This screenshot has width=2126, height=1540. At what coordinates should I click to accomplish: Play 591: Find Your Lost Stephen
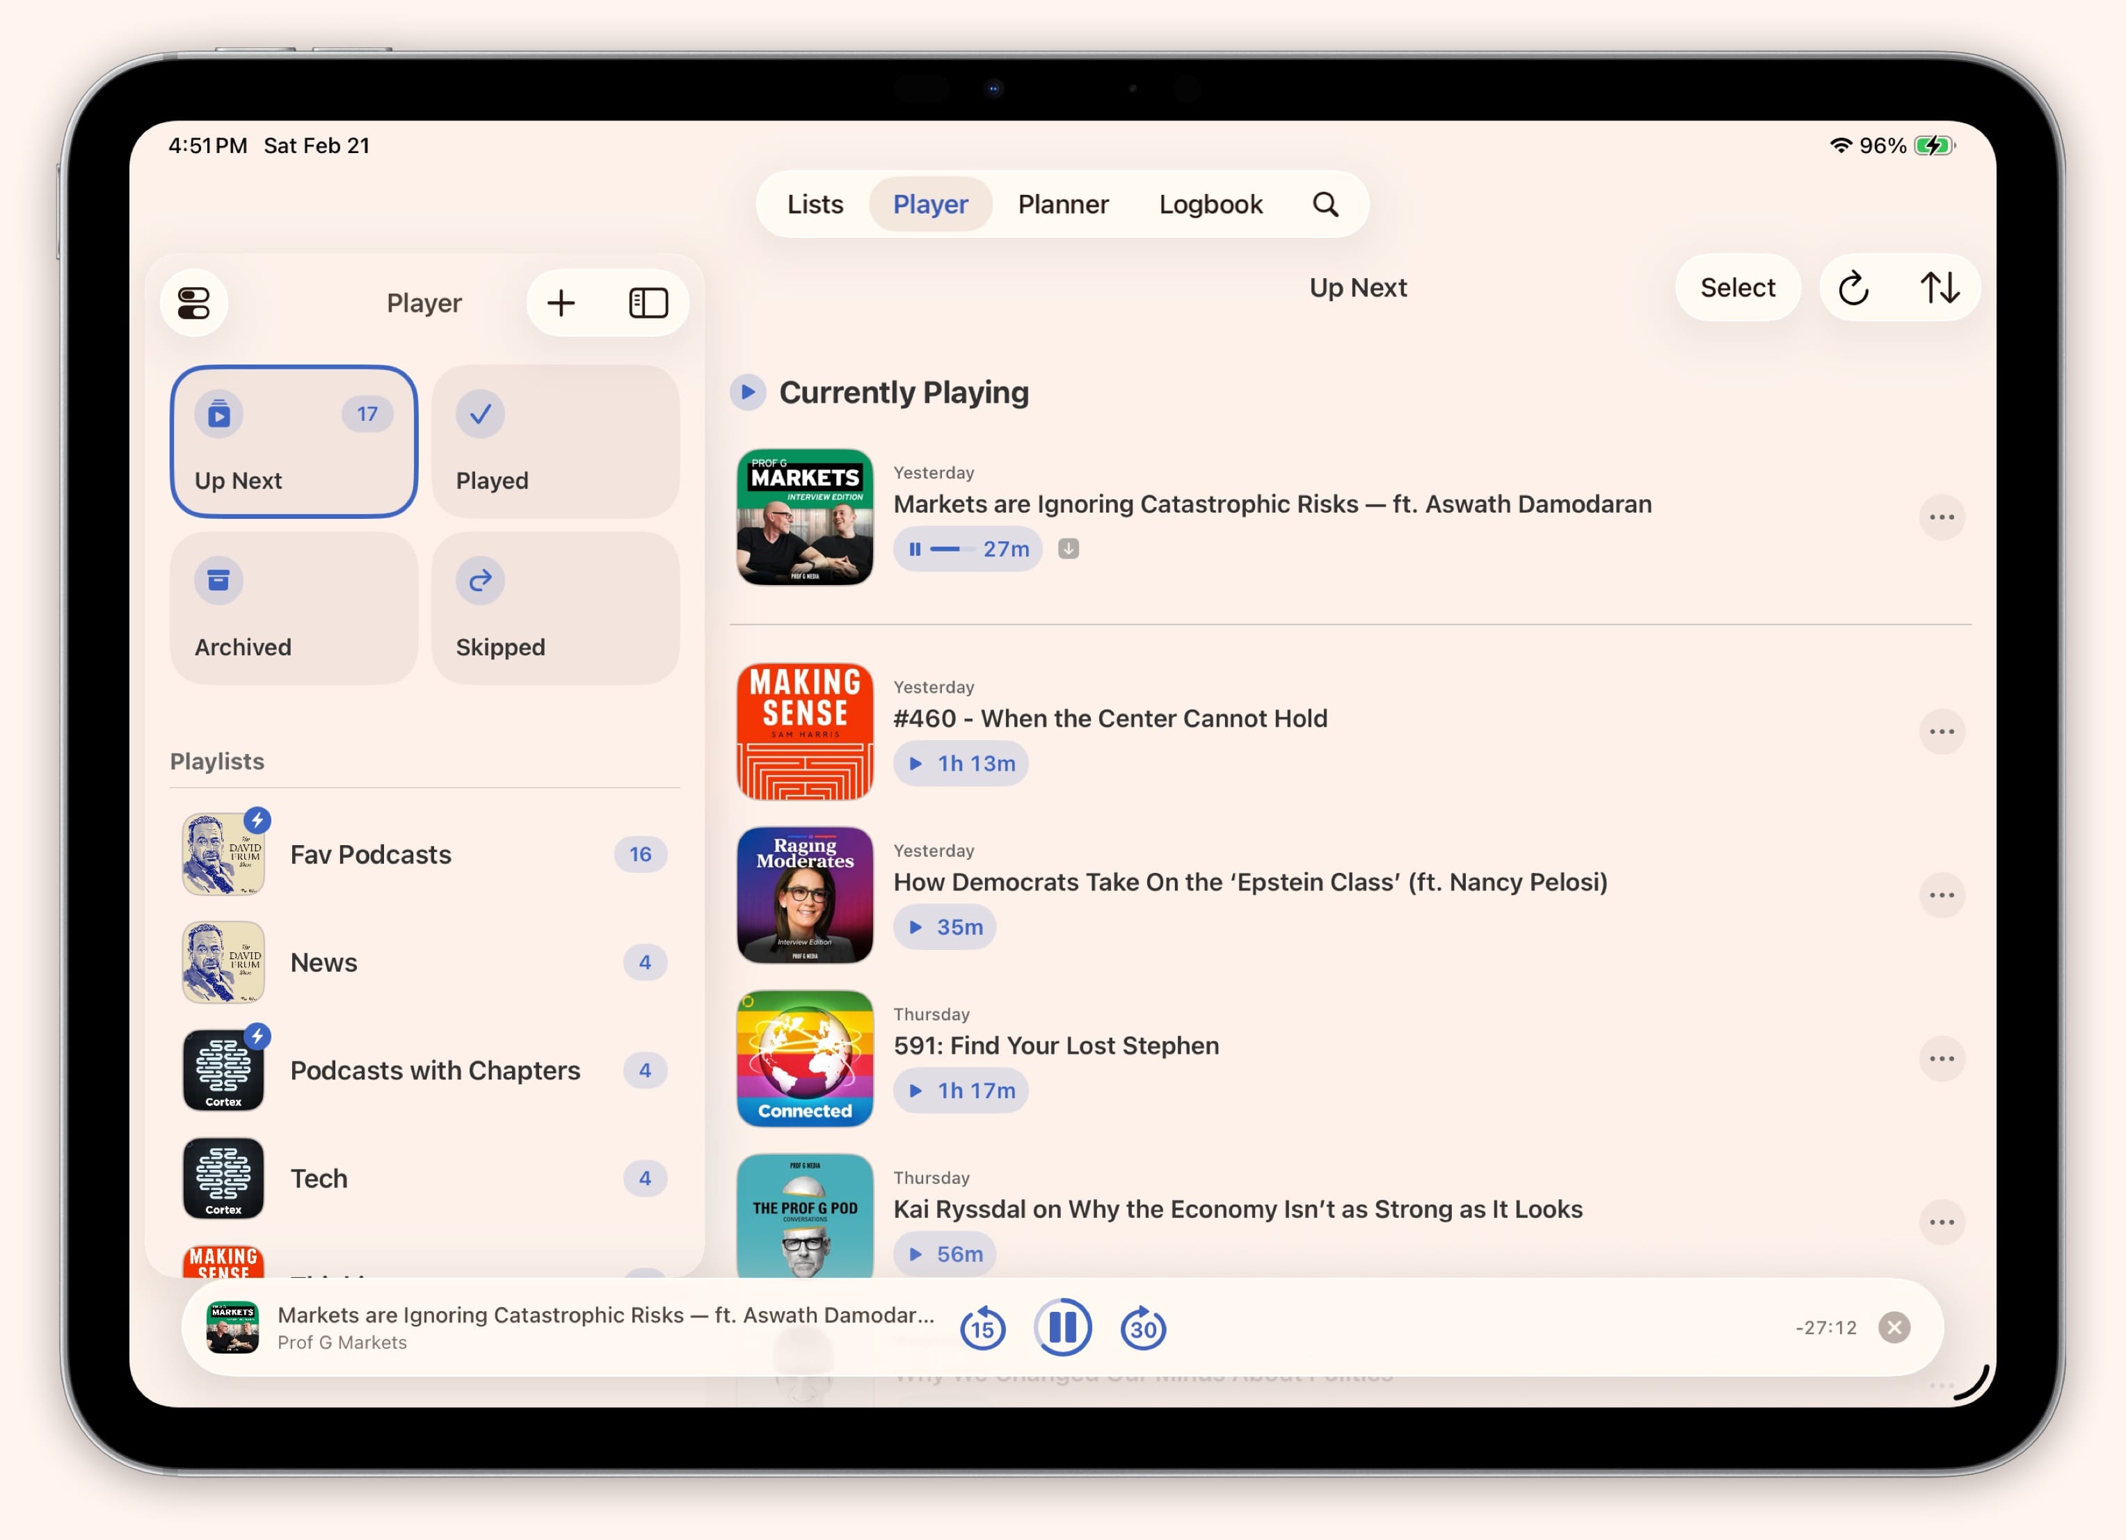pos(961,1090)
